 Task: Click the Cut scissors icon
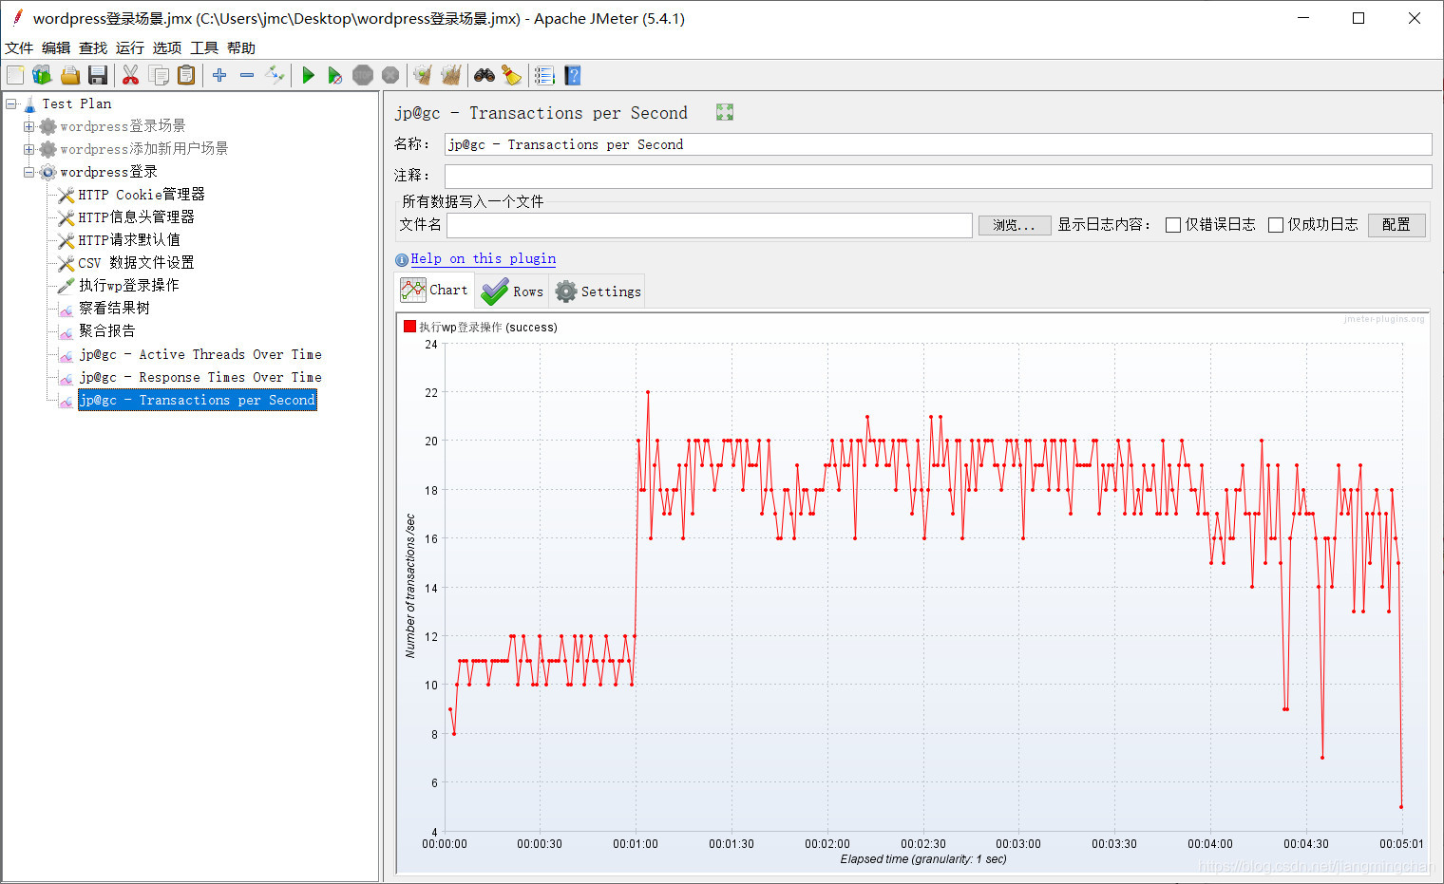pyautogui.click(x=131, y=75)
